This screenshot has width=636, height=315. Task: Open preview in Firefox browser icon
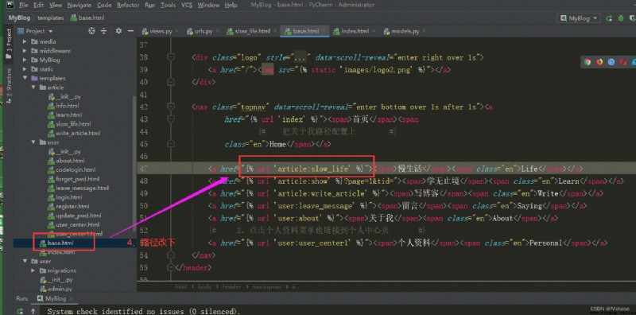click(599, 62)
